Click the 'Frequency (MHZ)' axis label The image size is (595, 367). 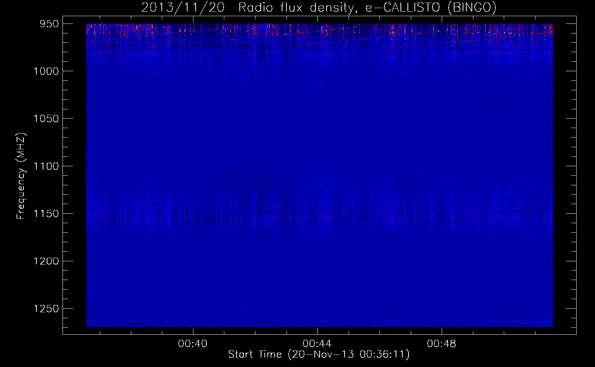(x=21, y=176)
